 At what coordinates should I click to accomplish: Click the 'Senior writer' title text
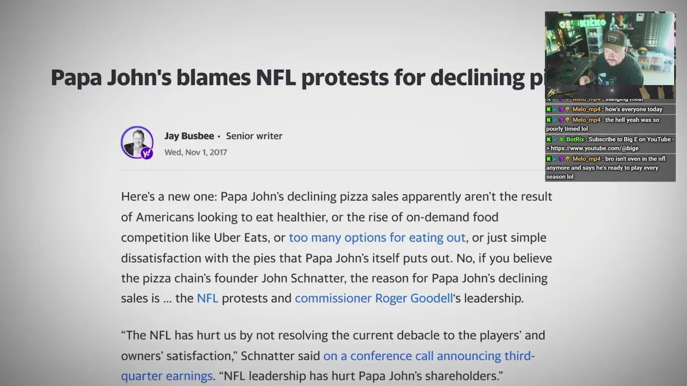(254, 136)
